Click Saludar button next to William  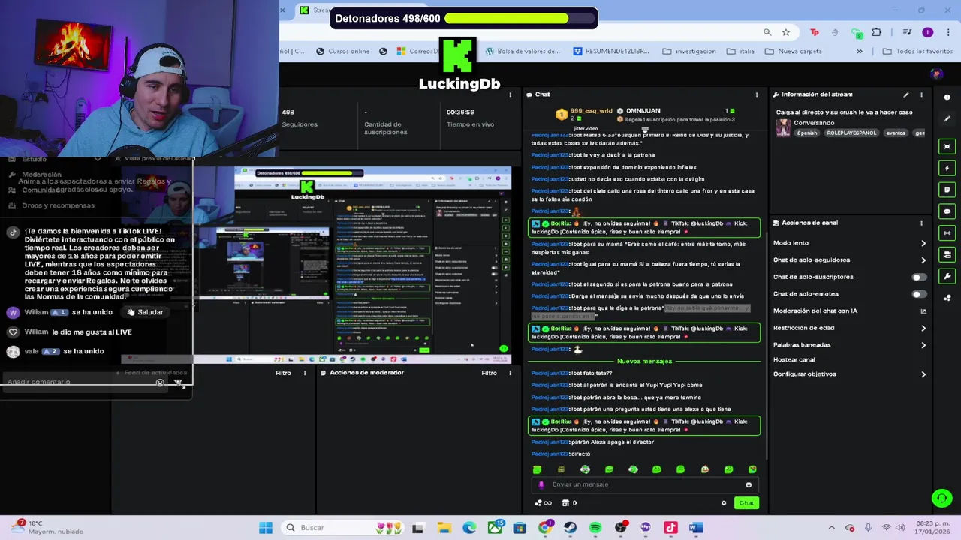pyautogui.click(x=146, y=312)
